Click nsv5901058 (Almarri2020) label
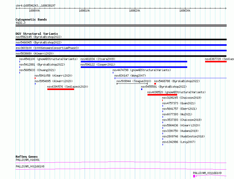The image size is (234, 179). pos(53,76)
